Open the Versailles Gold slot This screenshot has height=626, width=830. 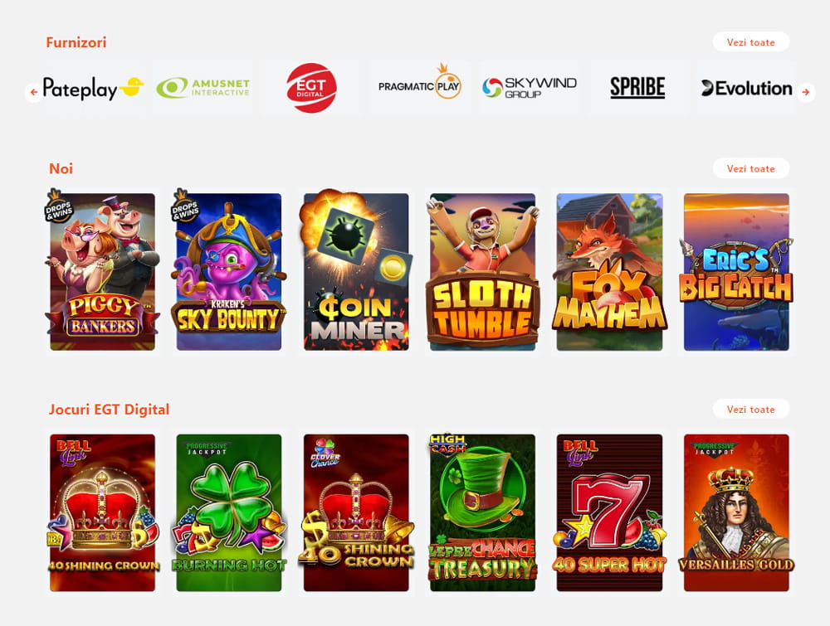click(736, 513)
